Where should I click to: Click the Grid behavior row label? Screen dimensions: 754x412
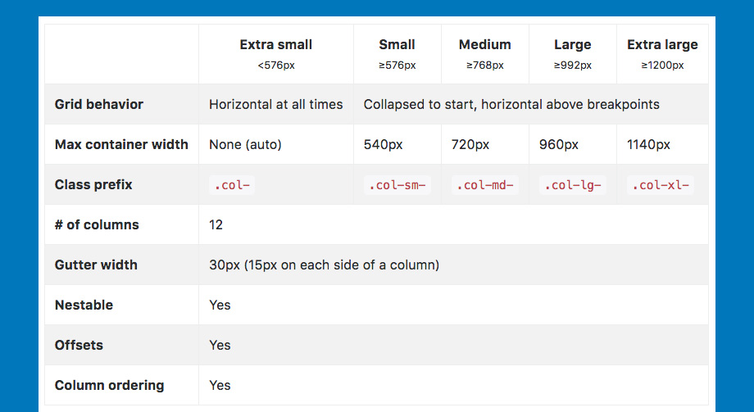click(99, 104)
